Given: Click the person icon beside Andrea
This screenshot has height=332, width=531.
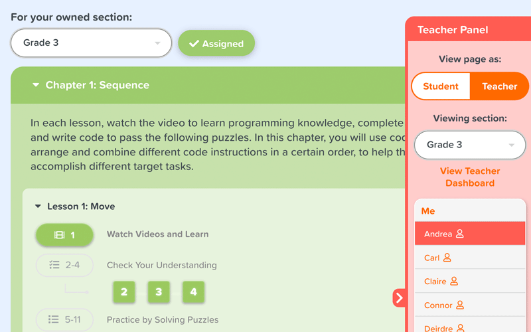Looking at the screenshot, I should [460, 234].
